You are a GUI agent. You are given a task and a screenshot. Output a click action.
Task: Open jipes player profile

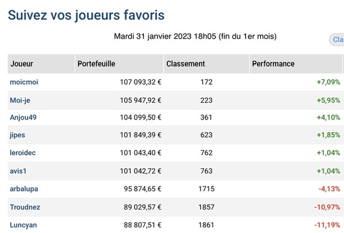pos(17,135)
